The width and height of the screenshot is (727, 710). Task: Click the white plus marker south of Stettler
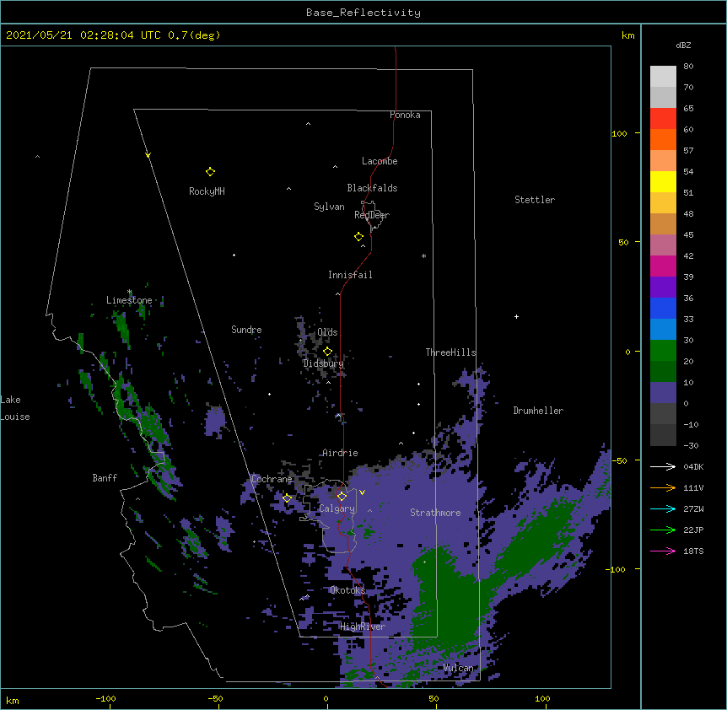tap(516, 316)
